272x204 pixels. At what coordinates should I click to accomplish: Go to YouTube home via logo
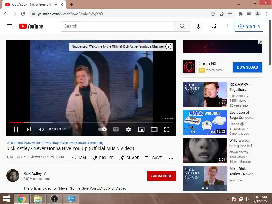point(31,26)
